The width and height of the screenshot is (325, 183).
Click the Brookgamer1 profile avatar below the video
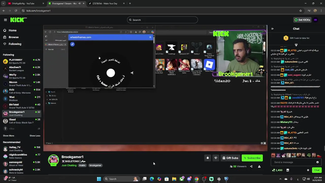[x=53, y=160]
